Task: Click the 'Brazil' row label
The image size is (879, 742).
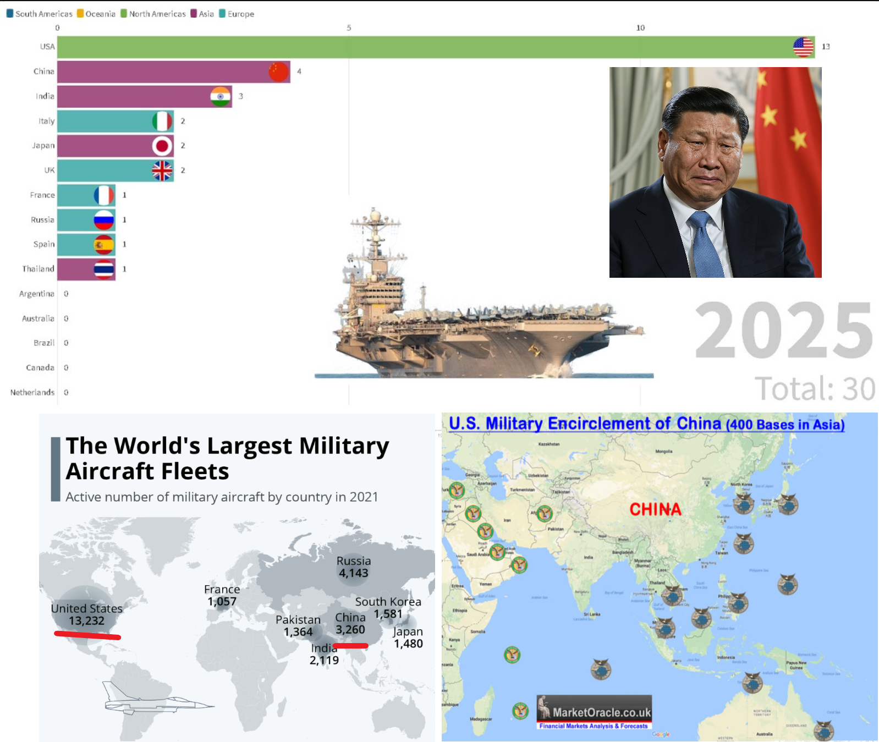Action: click(44, 343)
